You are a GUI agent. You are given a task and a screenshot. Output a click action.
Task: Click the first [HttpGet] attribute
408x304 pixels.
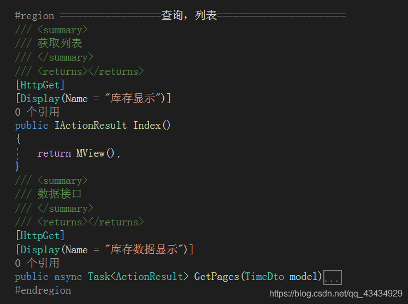tap(40, 85)
